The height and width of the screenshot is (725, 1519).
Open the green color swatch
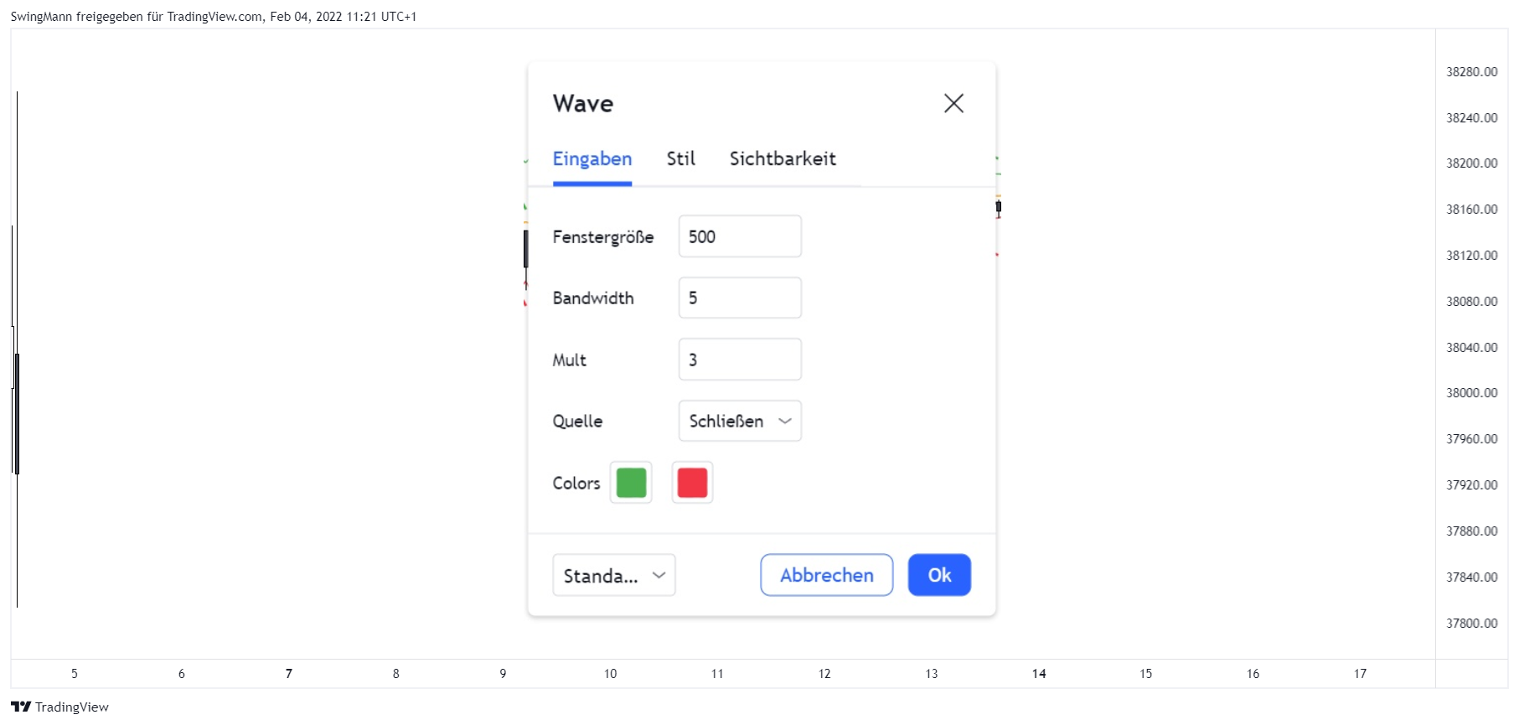(631, 483)
